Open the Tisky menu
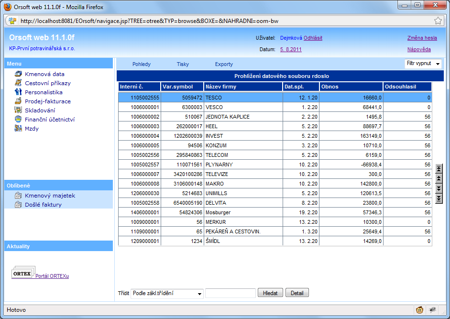Image resolution: width=450 pixels, height=319 pixels. (x=183, y=64)
